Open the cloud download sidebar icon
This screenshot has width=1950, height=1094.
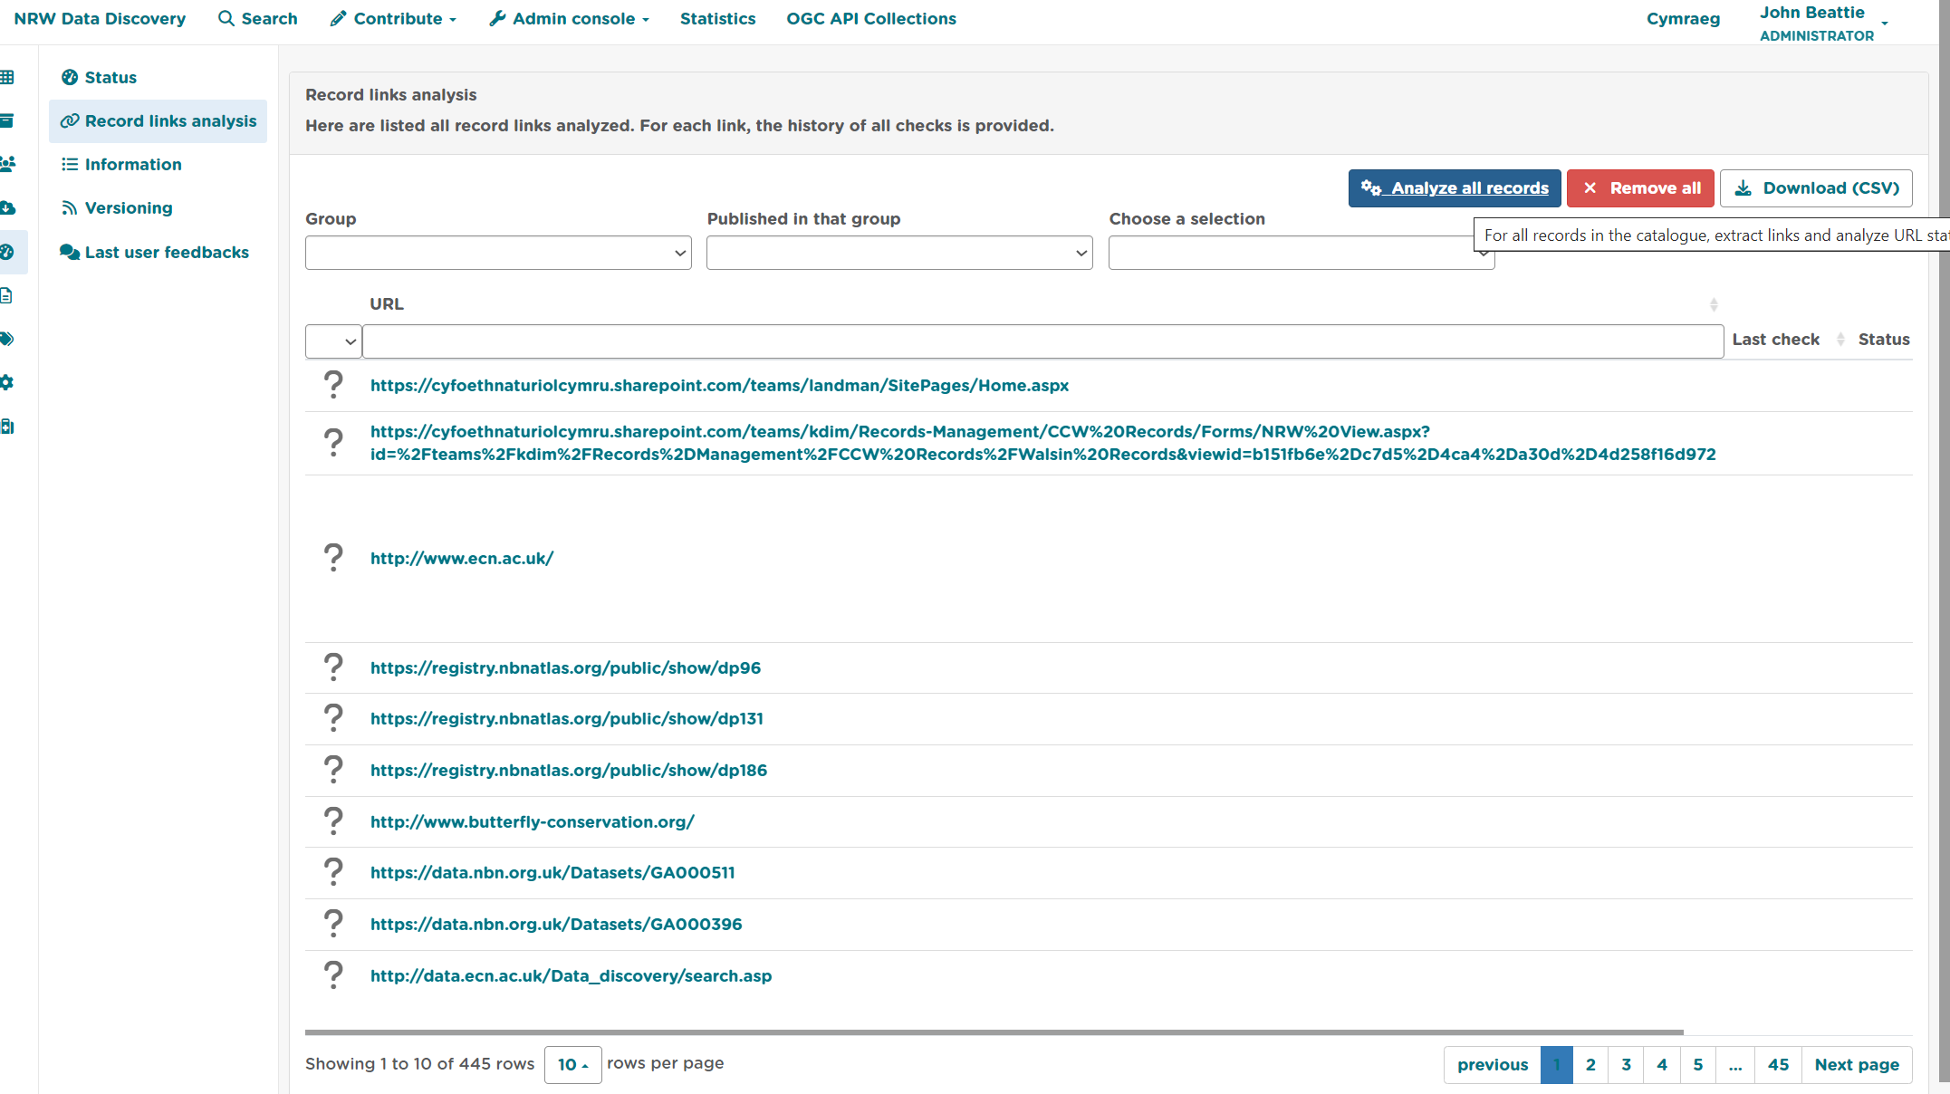[x=8, y=207]
